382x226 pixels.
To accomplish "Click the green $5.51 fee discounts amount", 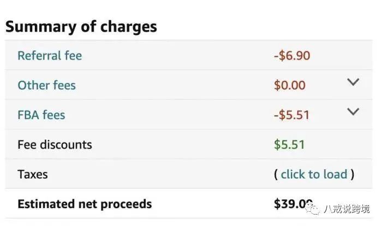I will pyautogui.click(x=289, y=145).
